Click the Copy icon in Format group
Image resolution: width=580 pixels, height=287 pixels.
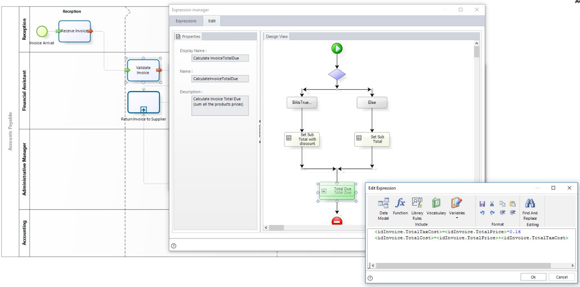point(502,204)
